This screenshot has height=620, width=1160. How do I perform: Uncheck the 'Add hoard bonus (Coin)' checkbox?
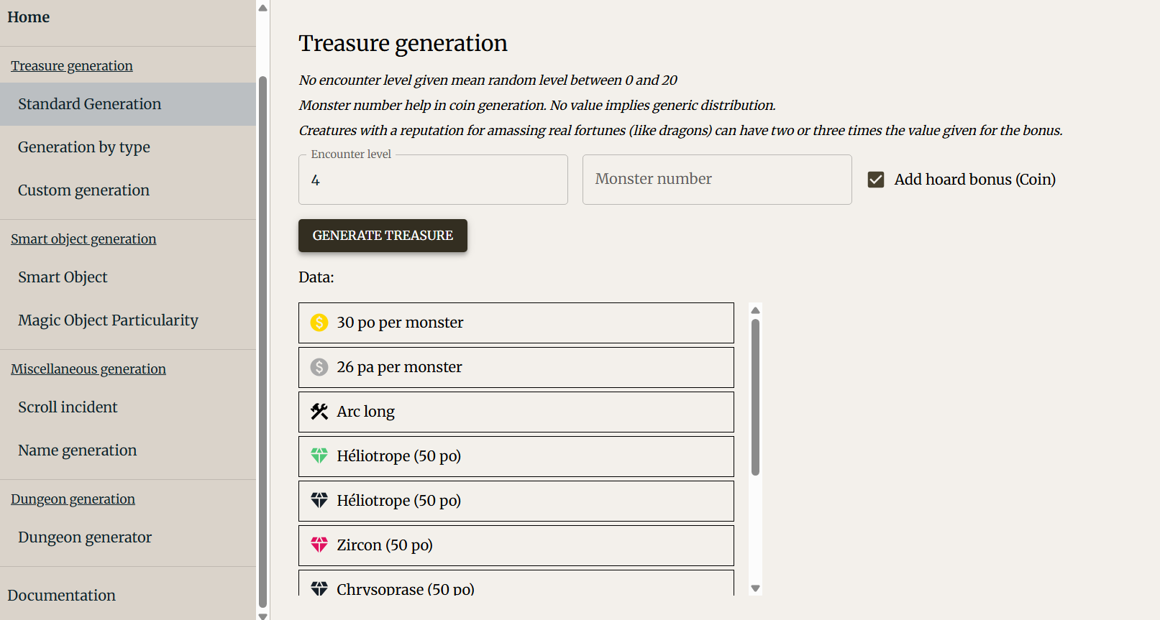coord(875,179)
